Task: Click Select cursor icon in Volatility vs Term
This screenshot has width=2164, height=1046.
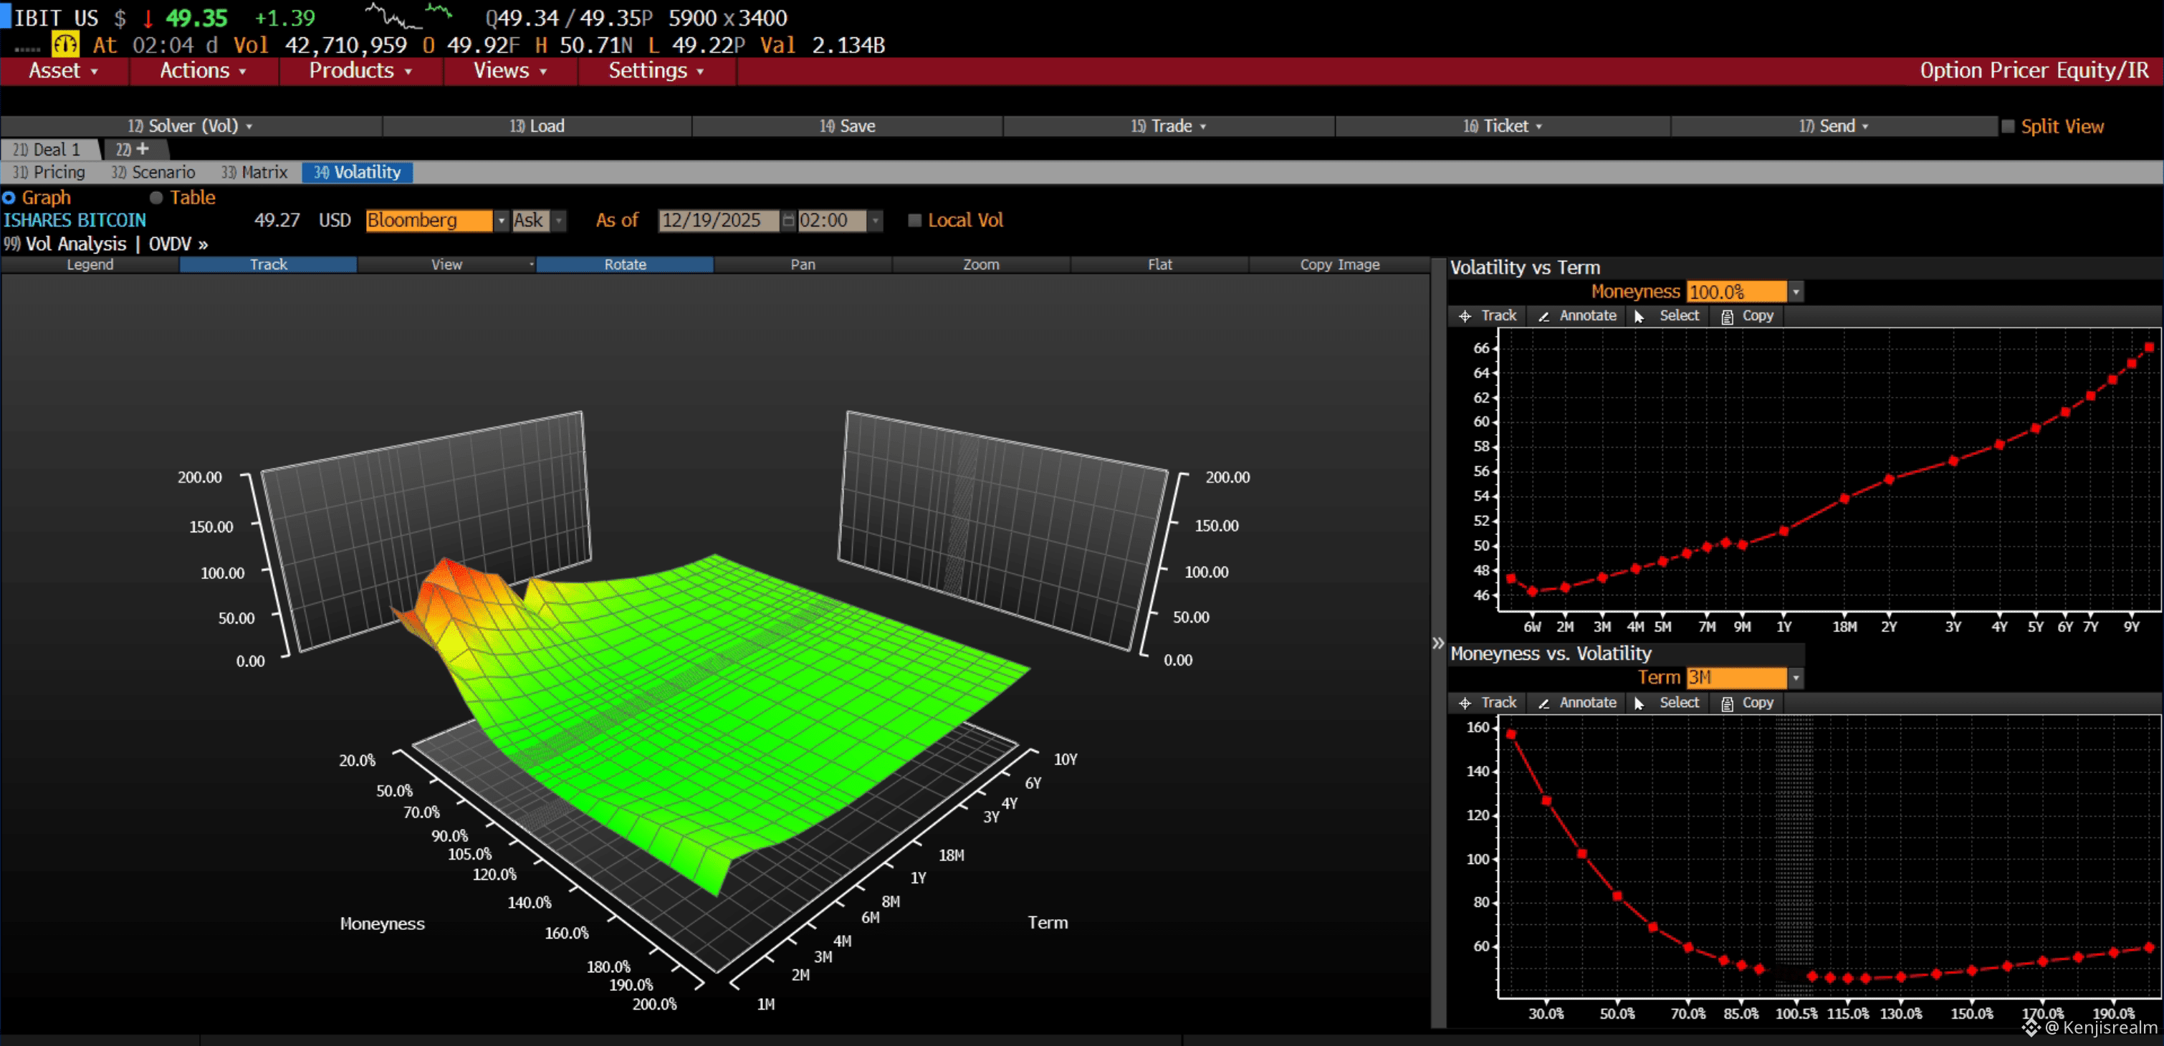Action: point(1638,317)
